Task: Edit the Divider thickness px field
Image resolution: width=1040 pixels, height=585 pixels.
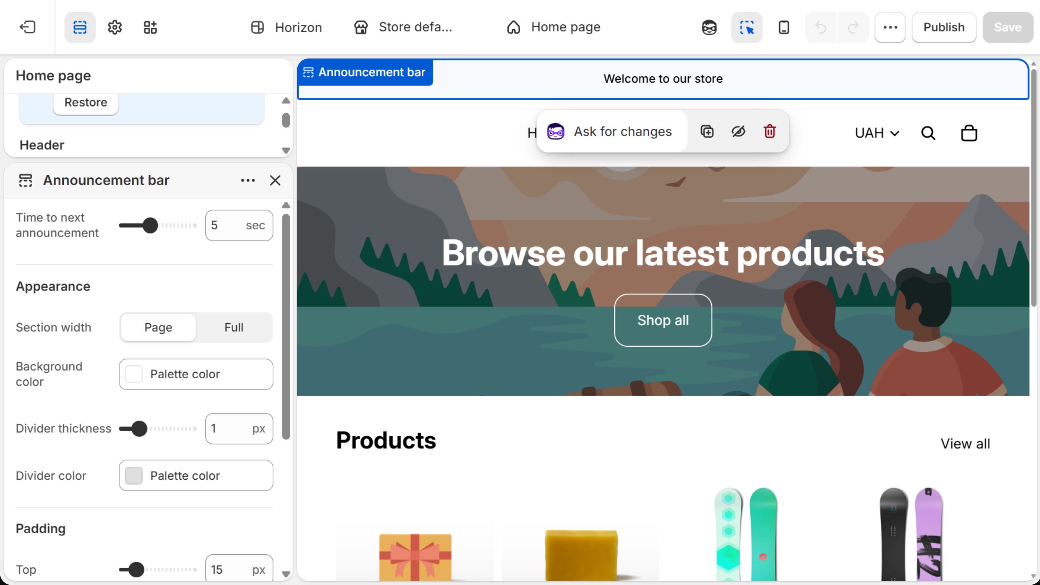Action: click(239, 429)
